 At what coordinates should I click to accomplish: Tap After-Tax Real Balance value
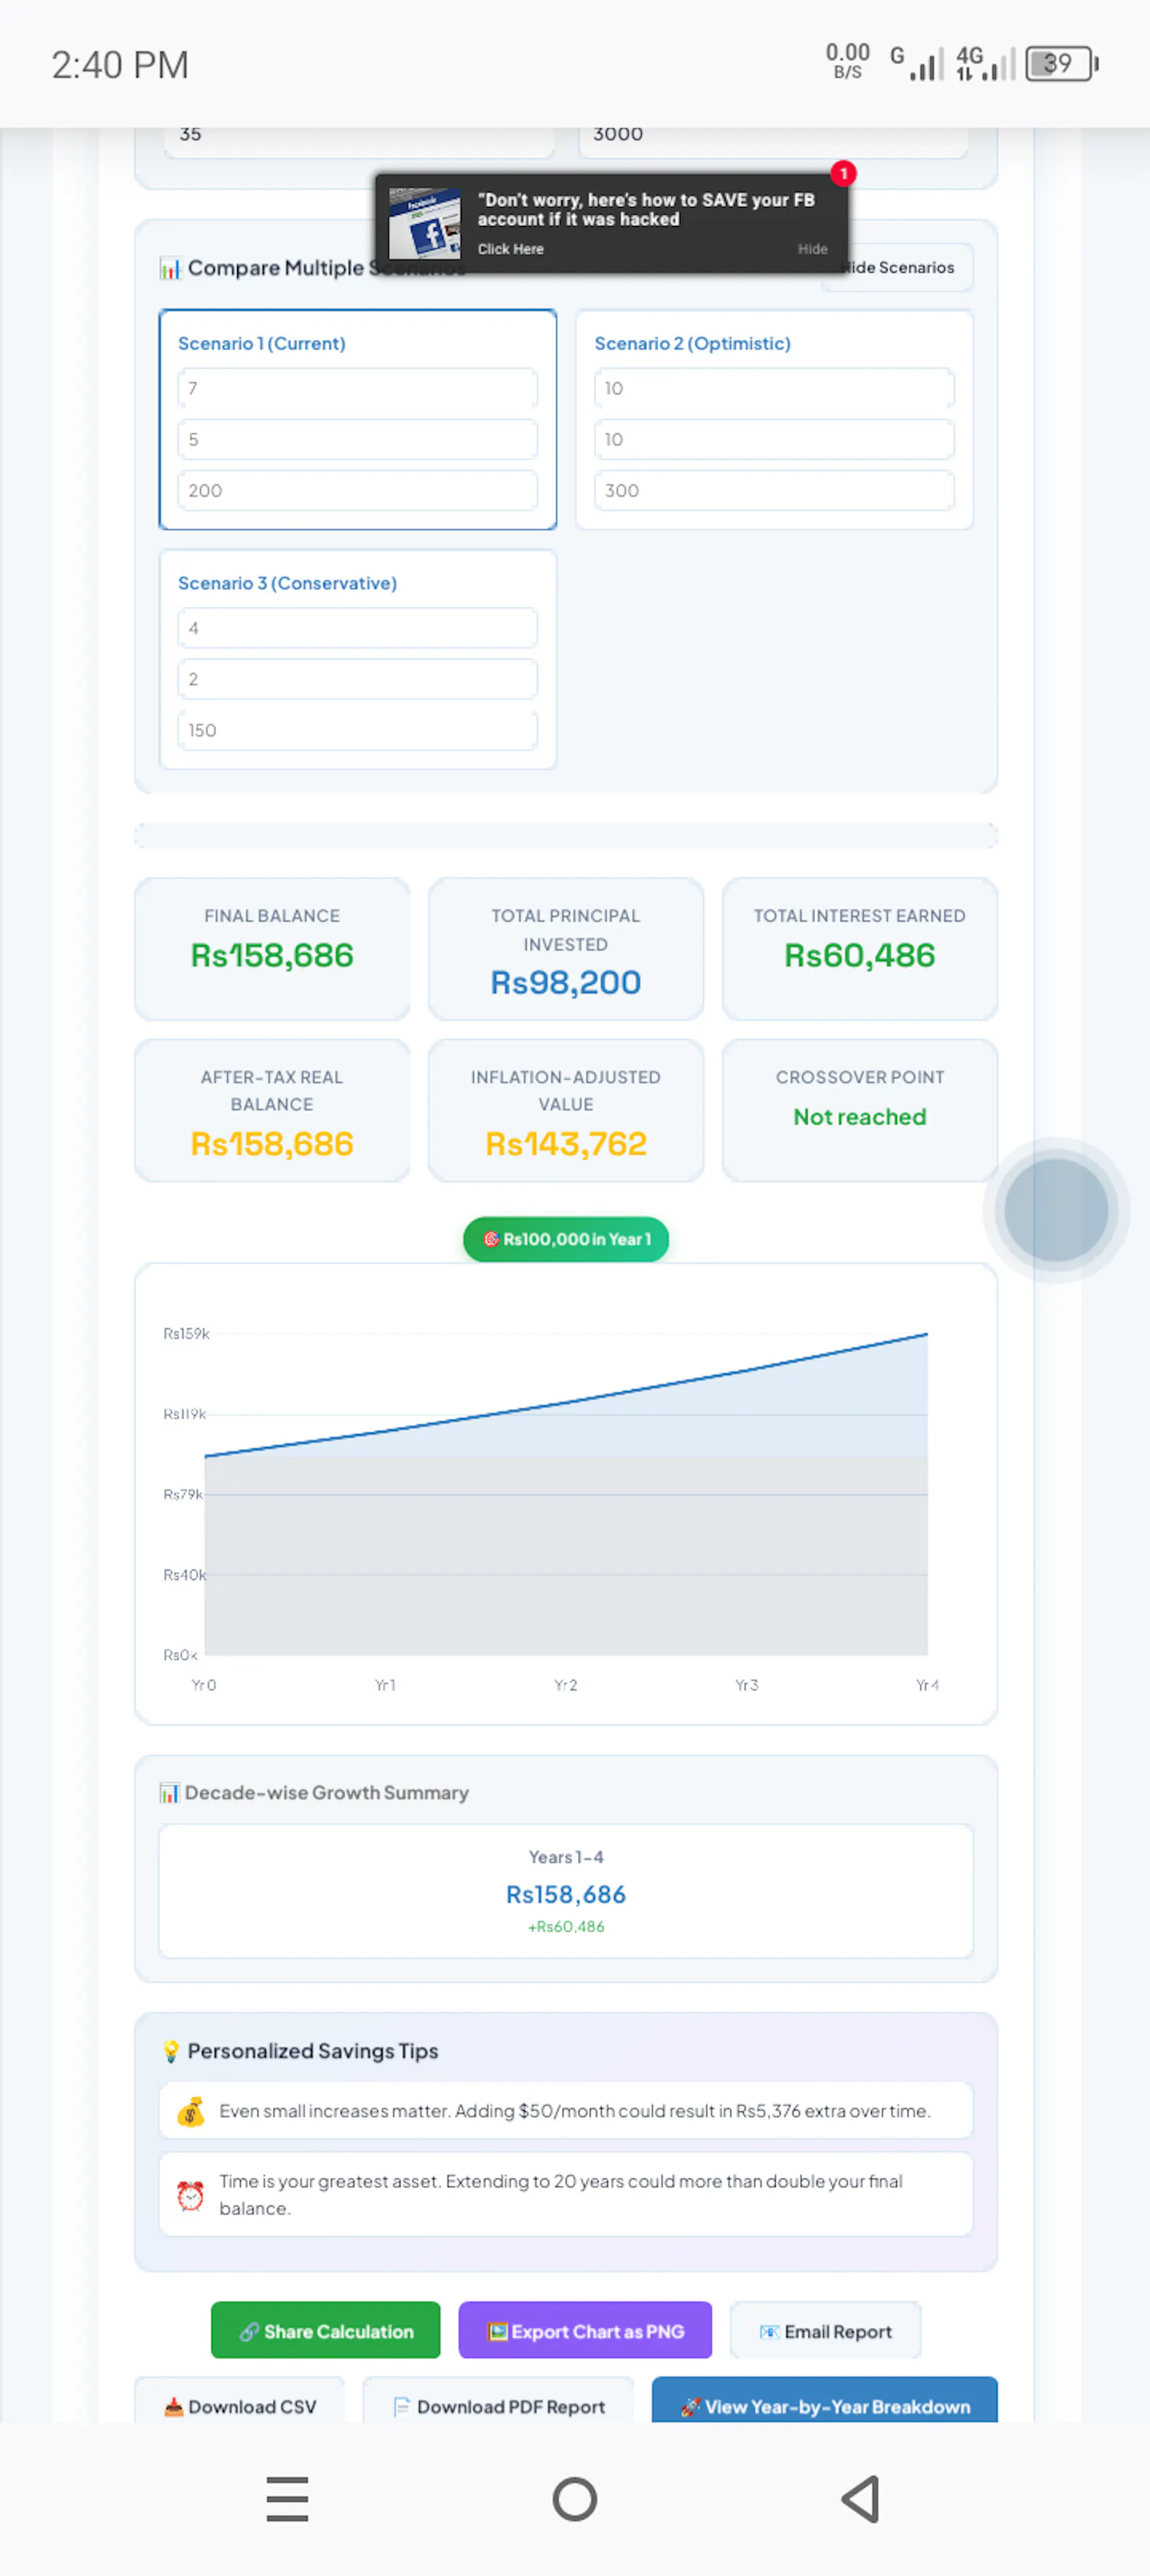(272, 1143)
